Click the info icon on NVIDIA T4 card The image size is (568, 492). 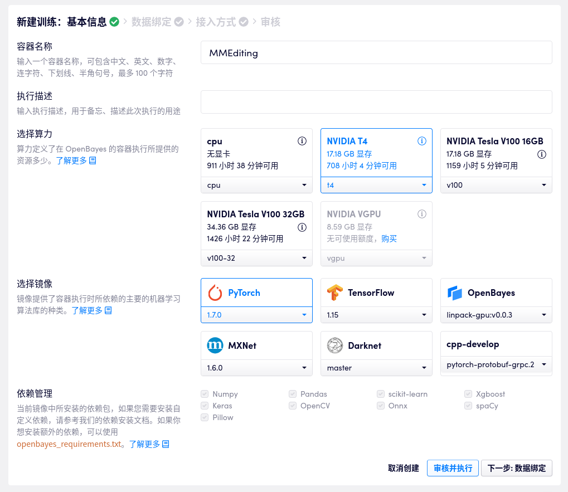pos(422,141)
